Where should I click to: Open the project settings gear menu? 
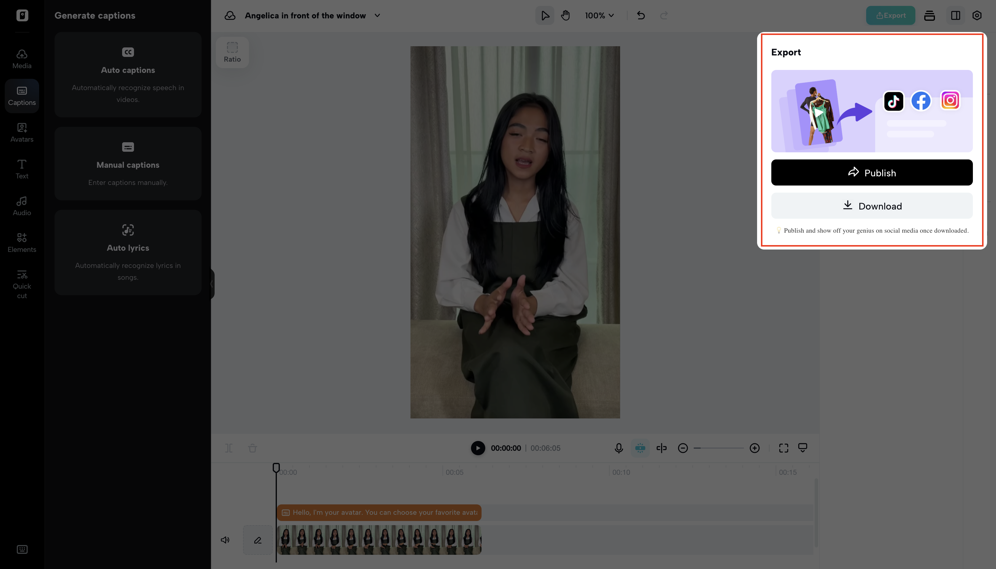coord(977,15)
